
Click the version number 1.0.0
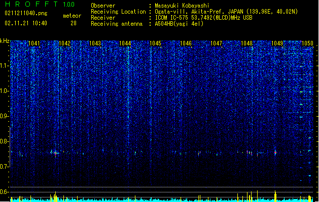(x=69, y=4)
